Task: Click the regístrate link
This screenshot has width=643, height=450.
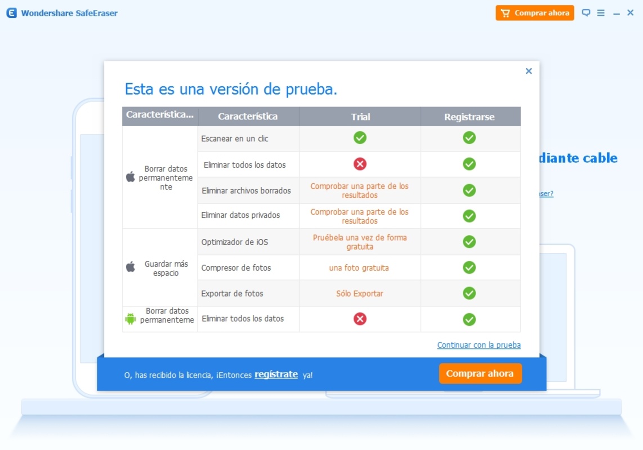Action: (276, 374)
